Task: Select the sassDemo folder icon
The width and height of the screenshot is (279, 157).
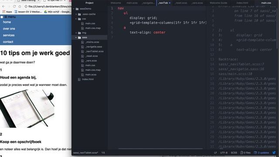Action: [x=77, y=9]
